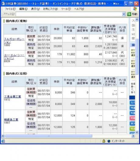Select the 349 average price cell
The image size is (140, 161).
[69, 104]
